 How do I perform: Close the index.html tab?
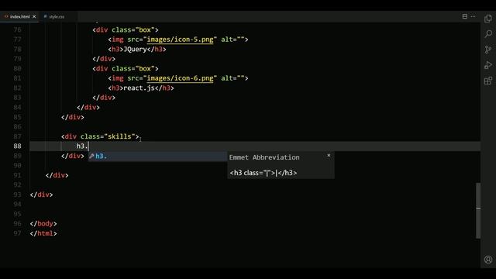pos(34,16)
